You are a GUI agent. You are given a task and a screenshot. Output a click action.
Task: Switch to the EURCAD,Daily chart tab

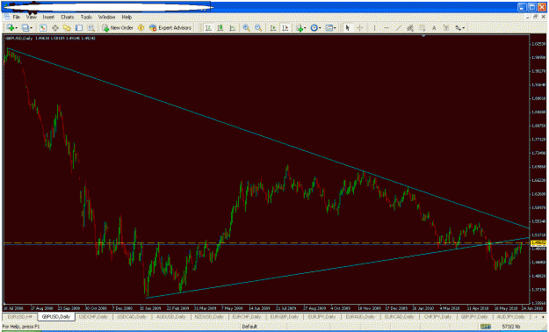point(399,317)
